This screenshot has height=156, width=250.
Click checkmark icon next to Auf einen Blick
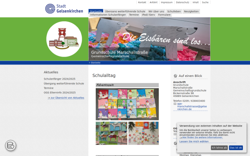tap(175, 76)
